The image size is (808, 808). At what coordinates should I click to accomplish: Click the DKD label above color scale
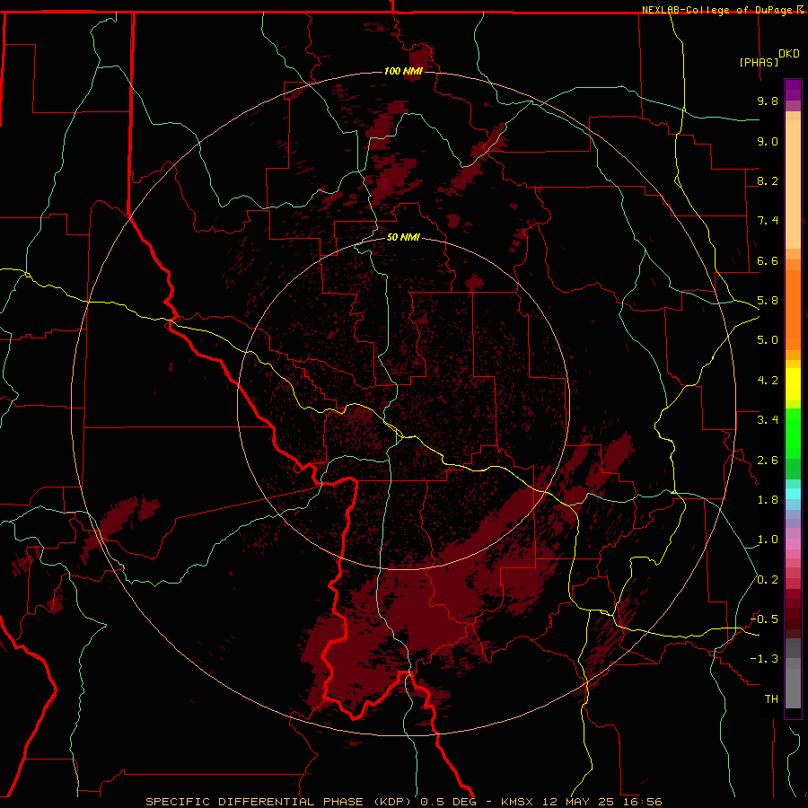pyautogui.click(x=789, y=54)
